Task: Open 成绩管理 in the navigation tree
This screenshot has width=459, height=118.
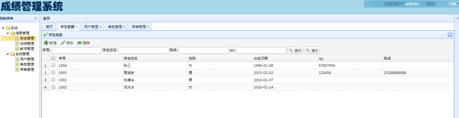Action: [27, 44]
